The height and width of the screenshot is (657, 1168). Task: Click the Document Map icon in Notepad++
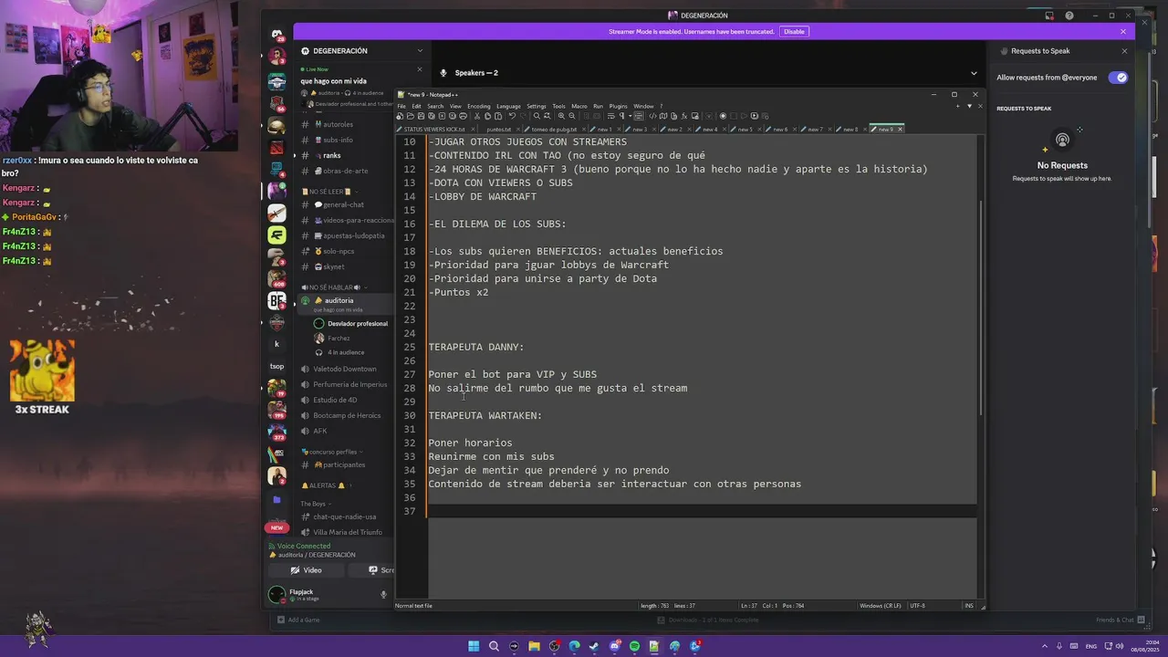(x=663, y=116)
